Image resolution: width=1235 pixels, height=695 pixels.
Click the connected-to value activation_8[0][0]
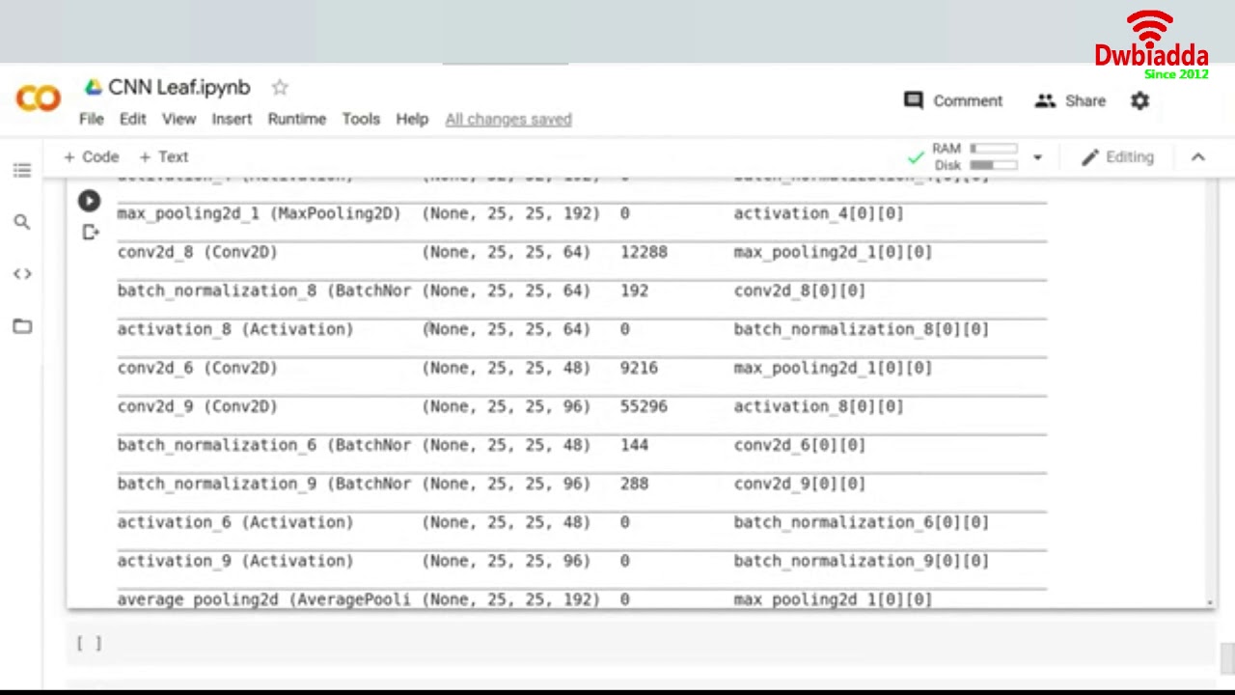coord(818,406)
